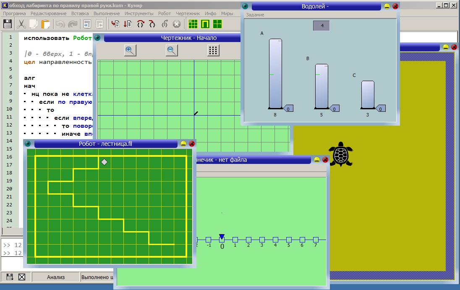460x290 pixels.
Task: Pin the Чертежник window with teal pin
Action: [x=98, y=38]
